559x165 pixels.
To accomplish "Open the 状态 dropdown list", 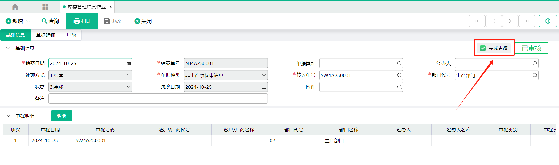I will (x=128, y=87).
